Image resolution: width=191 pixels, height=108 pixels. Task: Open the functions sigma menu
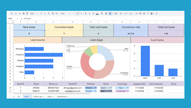(157, 14)
